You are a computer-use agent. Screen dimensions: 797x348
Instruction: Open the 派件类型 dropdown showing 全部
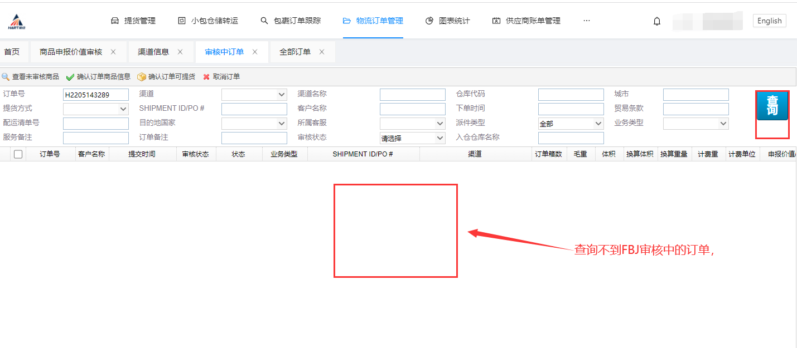click(571, 124)
